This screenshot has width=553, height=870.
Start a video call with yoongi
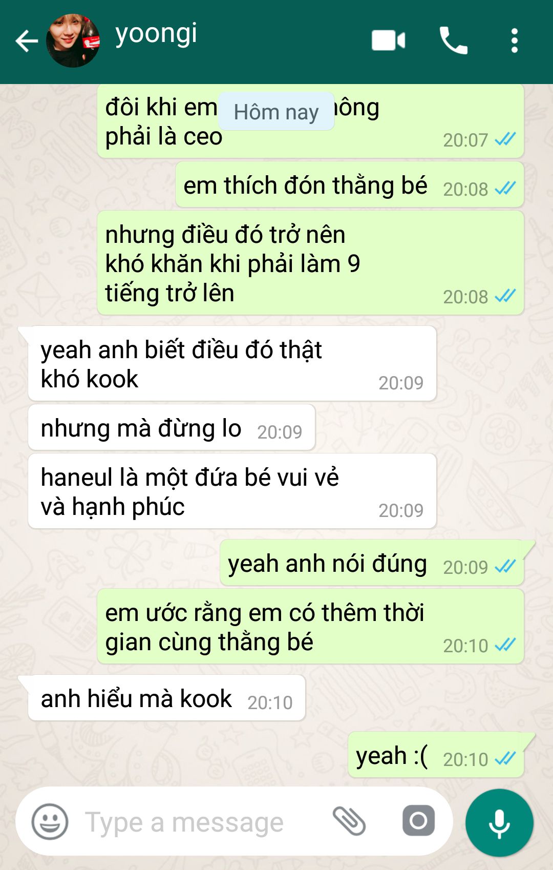389,40
